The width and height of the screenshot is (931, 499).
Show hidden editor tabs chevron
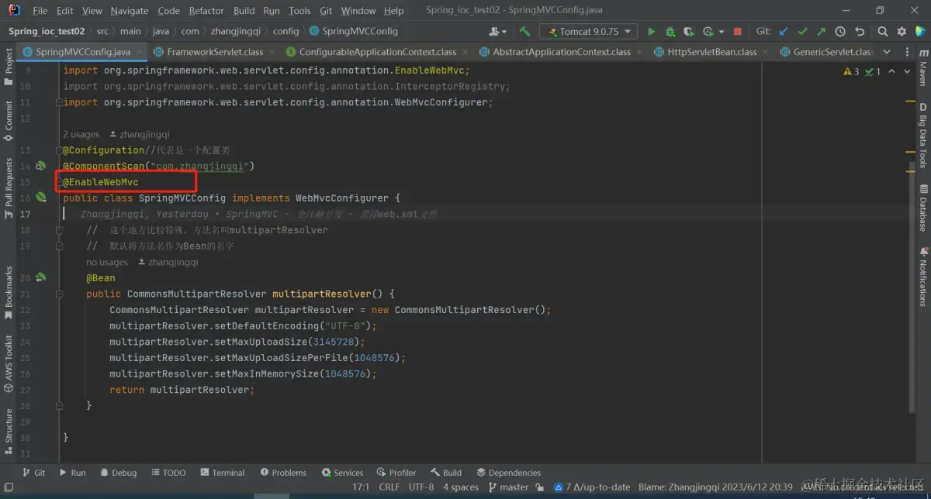coord(888,52)
